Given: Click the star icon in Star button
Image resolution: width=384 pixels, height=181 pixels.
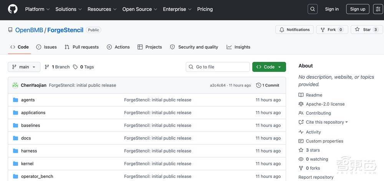Looking at the screenshot, I should [357, 29].
